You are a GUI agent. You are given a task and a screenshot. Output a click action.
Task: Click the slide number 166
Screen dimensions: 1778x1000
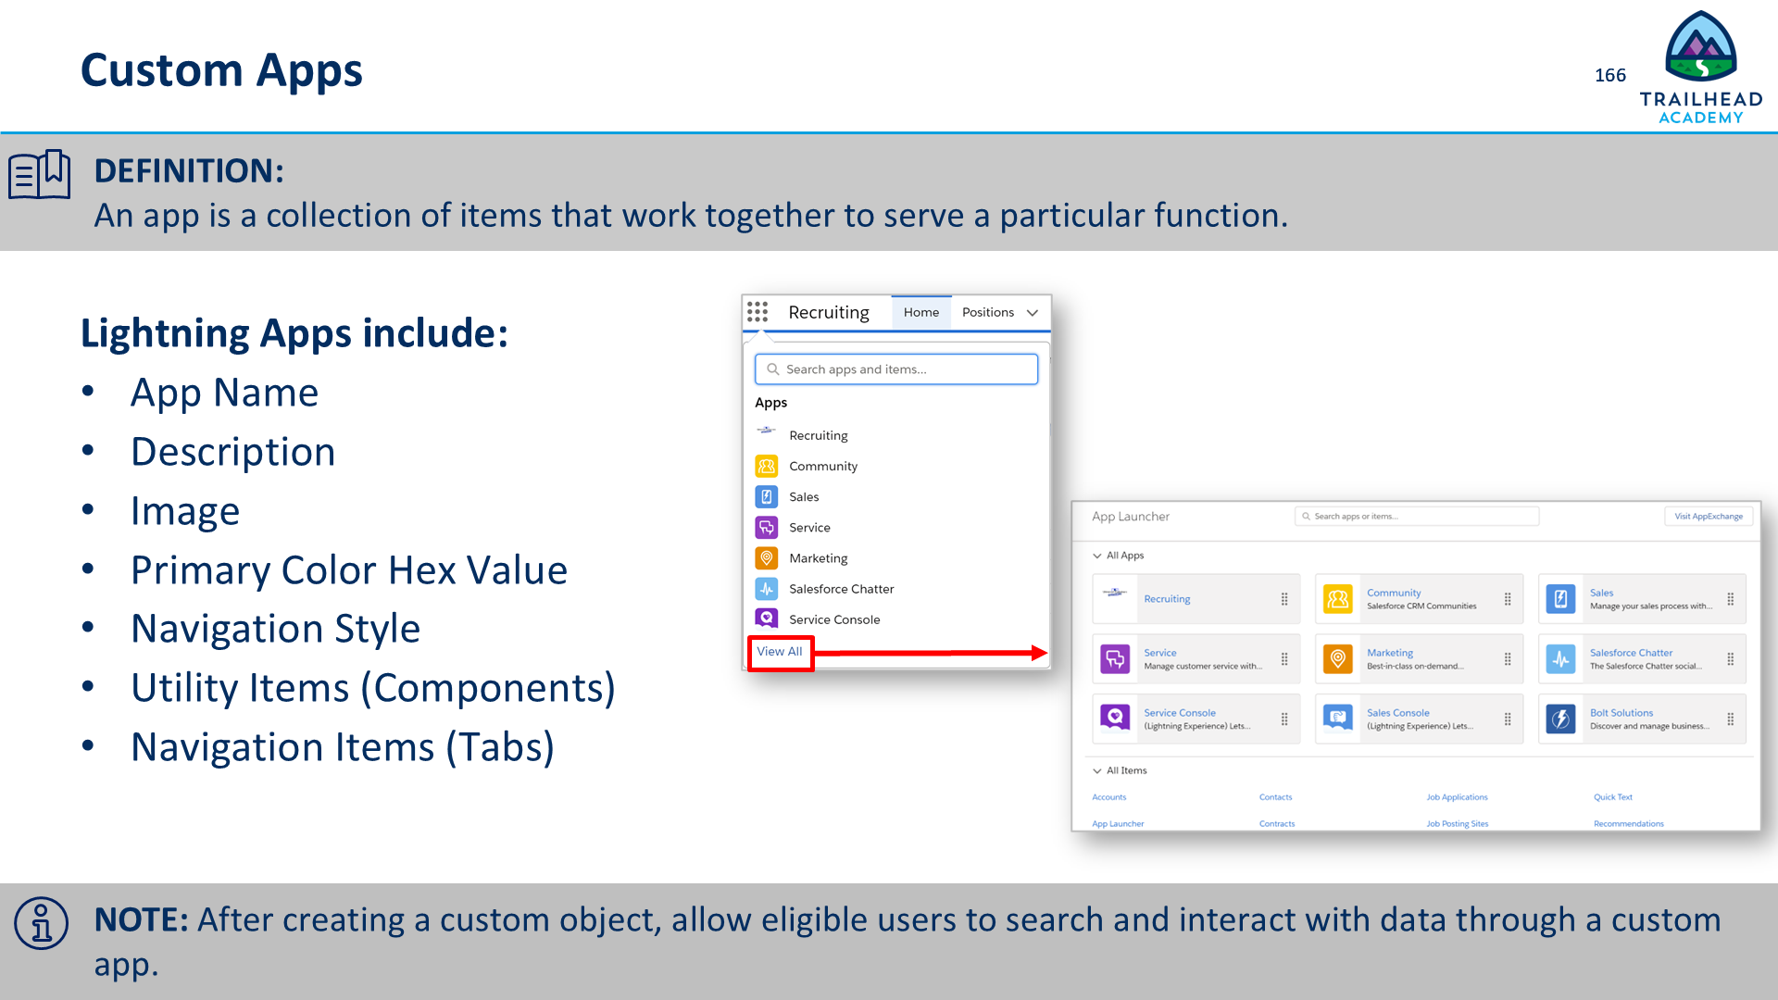point(1610,75)
